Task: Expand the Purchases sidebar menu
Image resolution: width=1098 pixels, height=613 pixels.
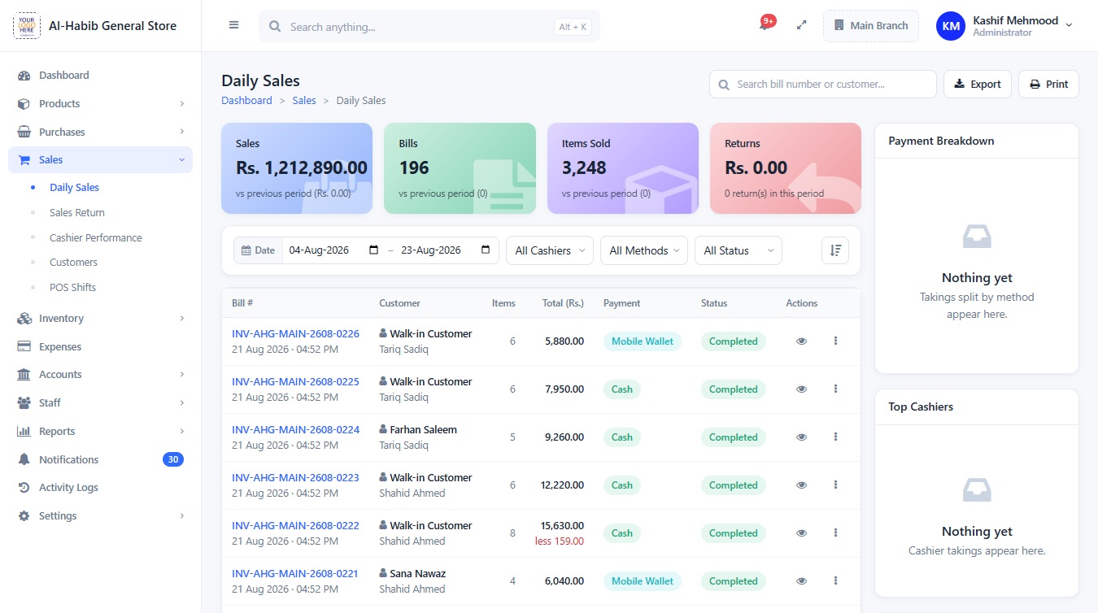Action: click(100, 132)
